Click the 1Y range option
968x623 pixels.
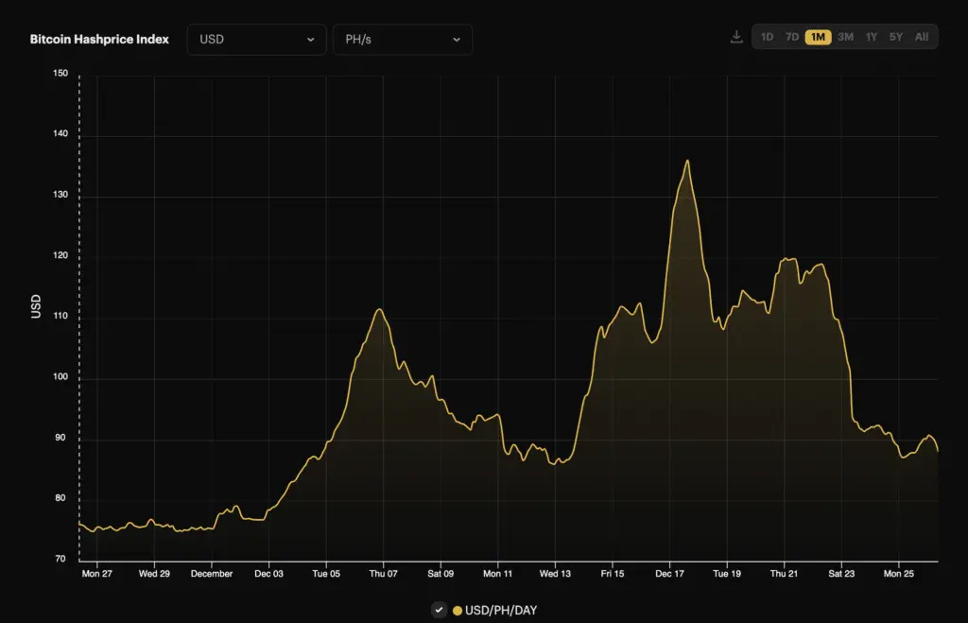point(871,36)
